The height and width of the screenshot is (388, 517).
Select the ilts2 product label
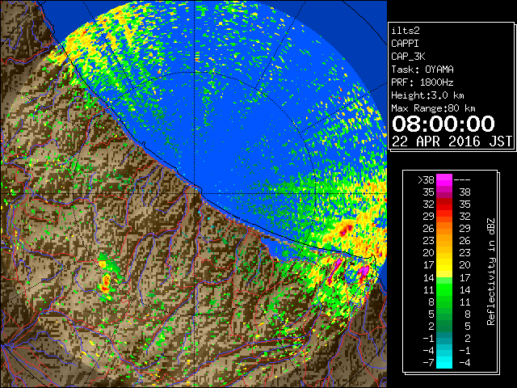point(406,31)
